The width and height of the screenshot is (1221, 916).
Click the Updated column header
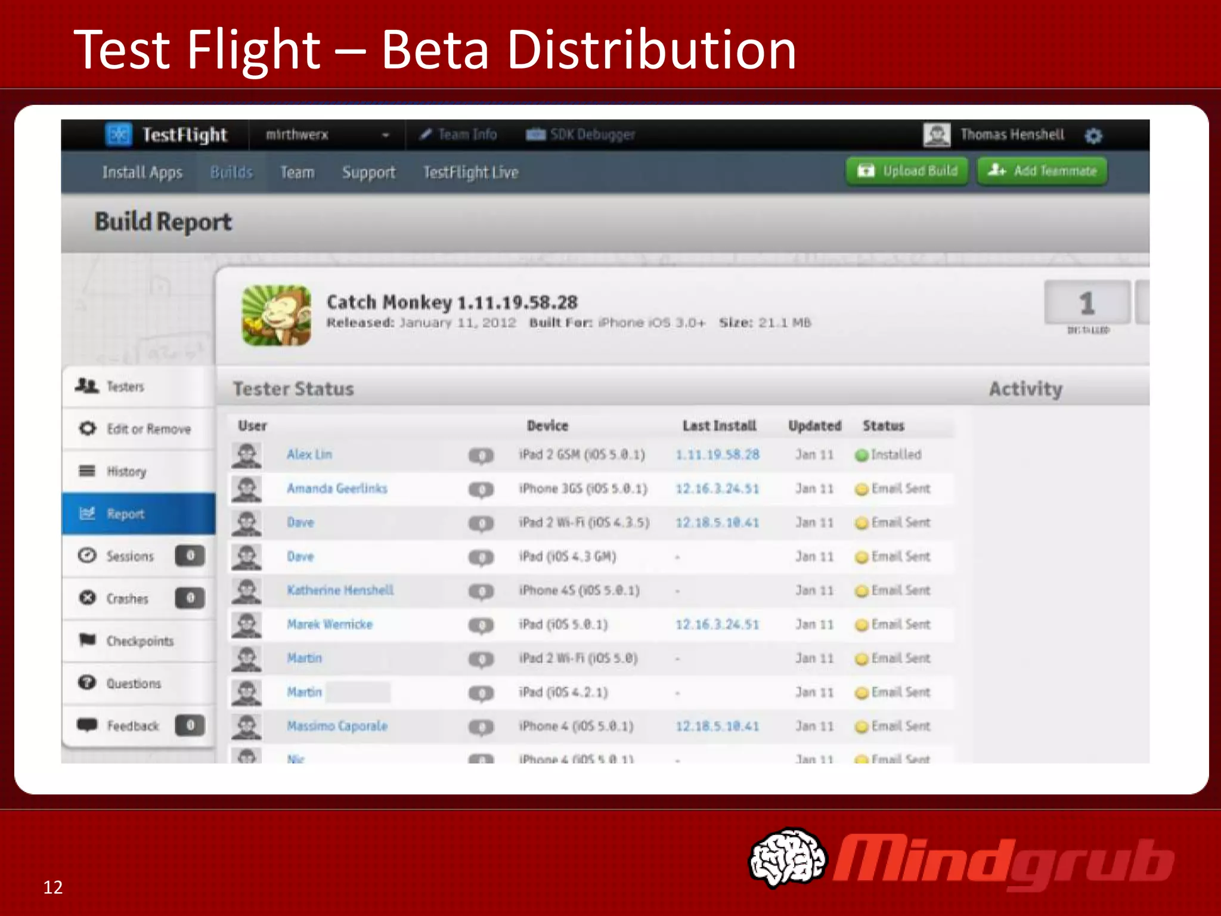[x=814, y=426]
